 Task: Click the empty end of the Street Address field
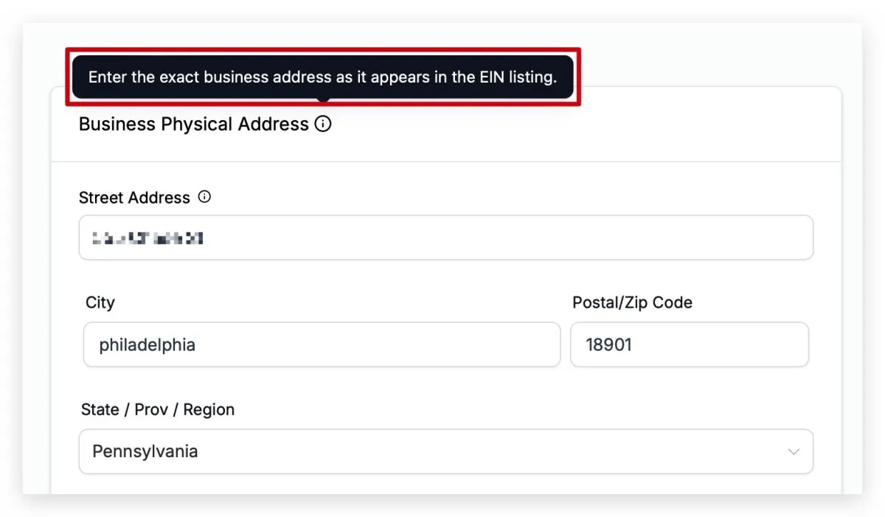509,237
